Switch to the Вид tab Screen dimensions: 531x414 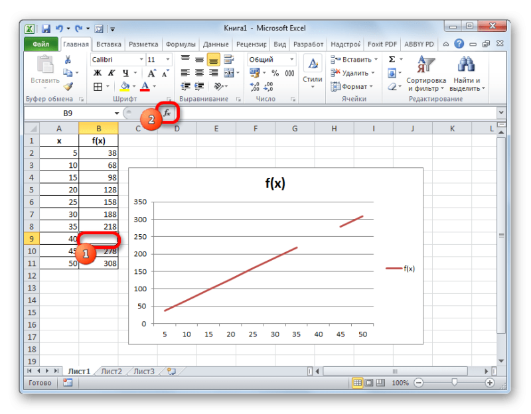pos(279,44)
